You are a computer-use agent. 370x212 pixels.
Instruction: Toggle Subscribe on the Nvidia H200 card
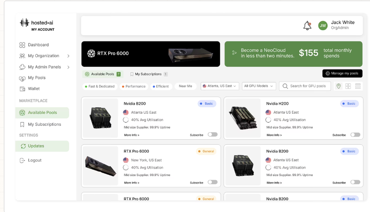point(355,135)
